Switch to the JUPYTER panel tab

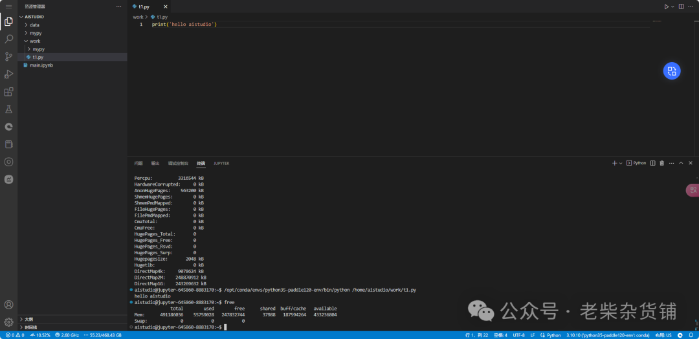pyautogui.click(x=221, y=163)
